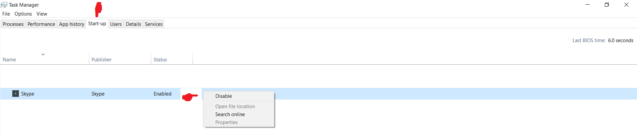Select the Users tab
Viewport: 637px width, 135px height.
point(116,24)
